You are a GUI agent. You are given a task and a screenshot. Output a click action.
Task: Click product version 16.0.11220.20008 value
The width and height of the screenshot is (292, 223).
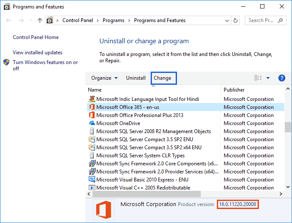(238, 204)
